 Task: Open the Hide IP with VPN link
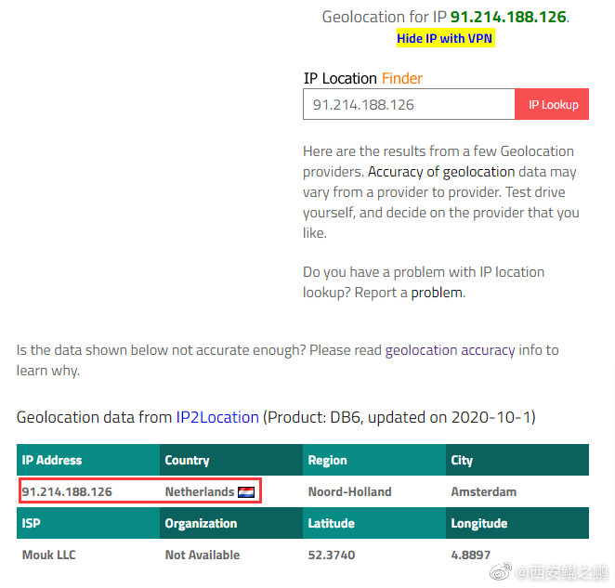pyautogui.click(x=444, y=38)
